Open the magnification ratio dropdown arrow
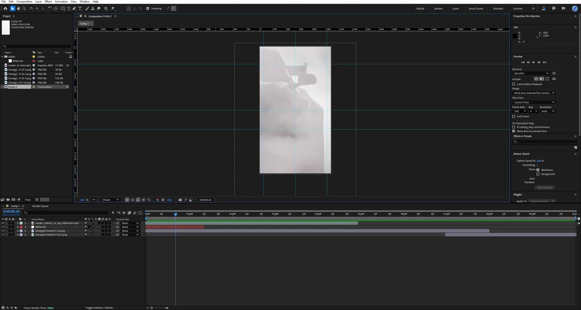This screenshot has height=310, width=581. point(94,200)
